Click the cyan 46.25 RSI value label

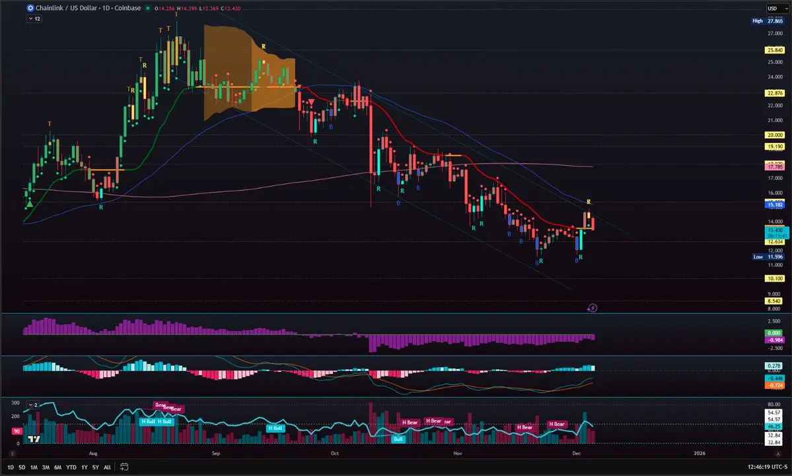[x=774, y=427]
